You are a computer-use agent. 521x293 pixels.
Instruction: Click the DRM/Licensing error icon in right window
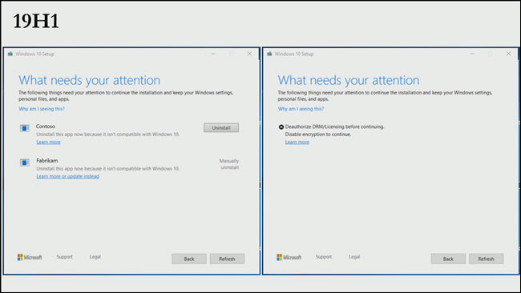click(281, 126)
